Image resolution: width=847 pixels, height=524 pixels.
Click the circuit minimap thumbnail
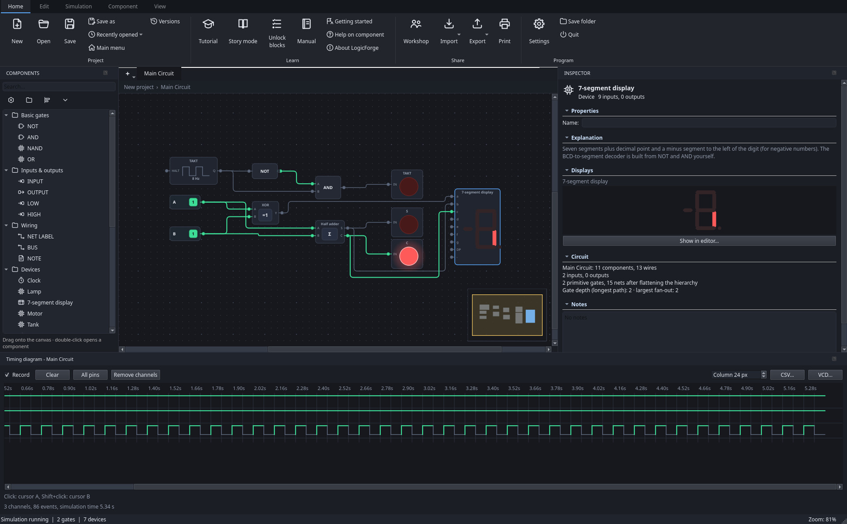tap(507, 315)
